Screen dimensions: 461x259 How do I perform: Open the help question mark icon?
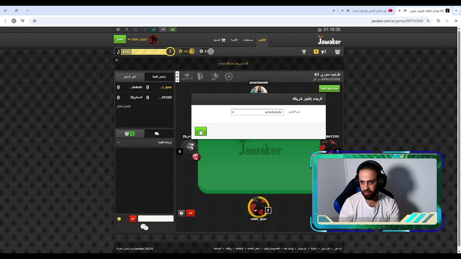(x=126, y=29)
